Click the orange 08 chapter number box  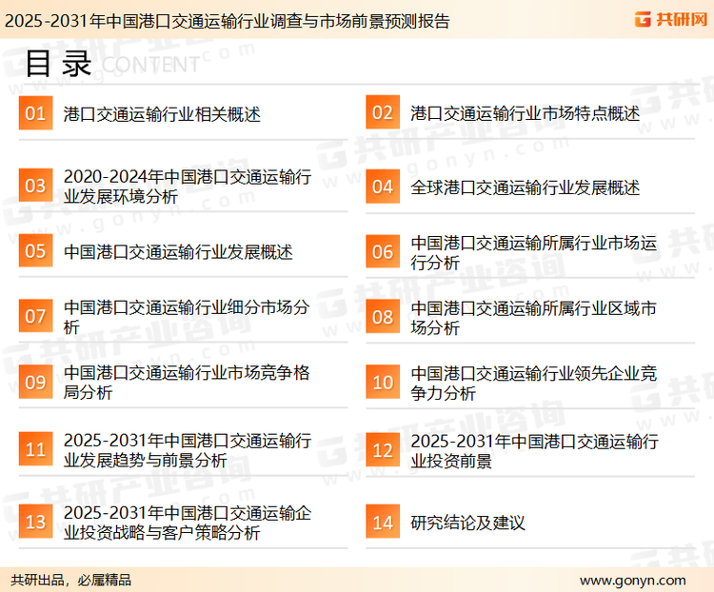click(x=383, y=317)
